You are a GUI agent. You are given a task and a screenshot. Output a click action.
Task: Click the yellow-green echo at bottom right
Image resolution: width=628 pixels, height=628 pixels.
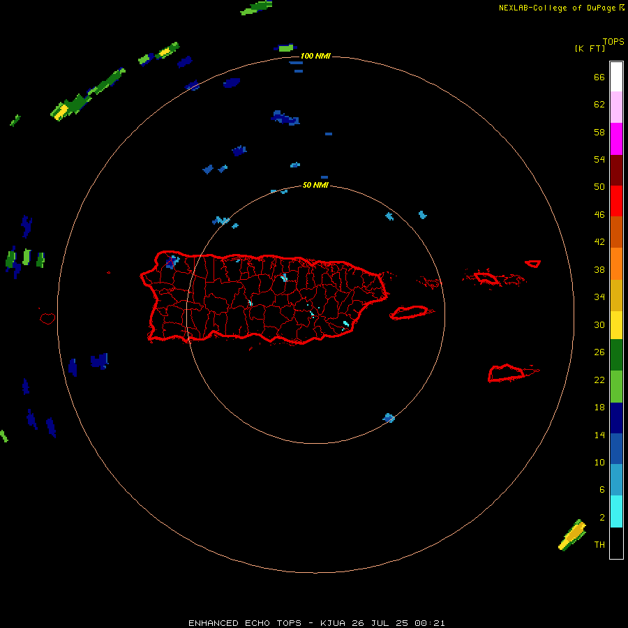(x=572, y=535)
